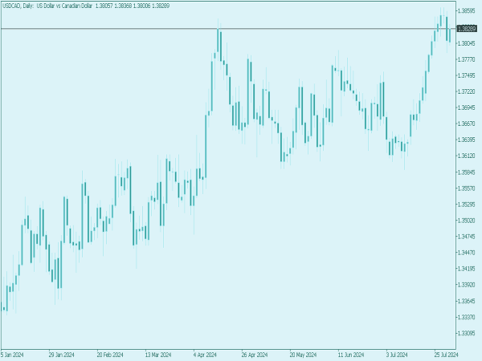Click the 26 Apr 2024 date label
This screenshot has width=482, height=361.
(x=255, y=355)
